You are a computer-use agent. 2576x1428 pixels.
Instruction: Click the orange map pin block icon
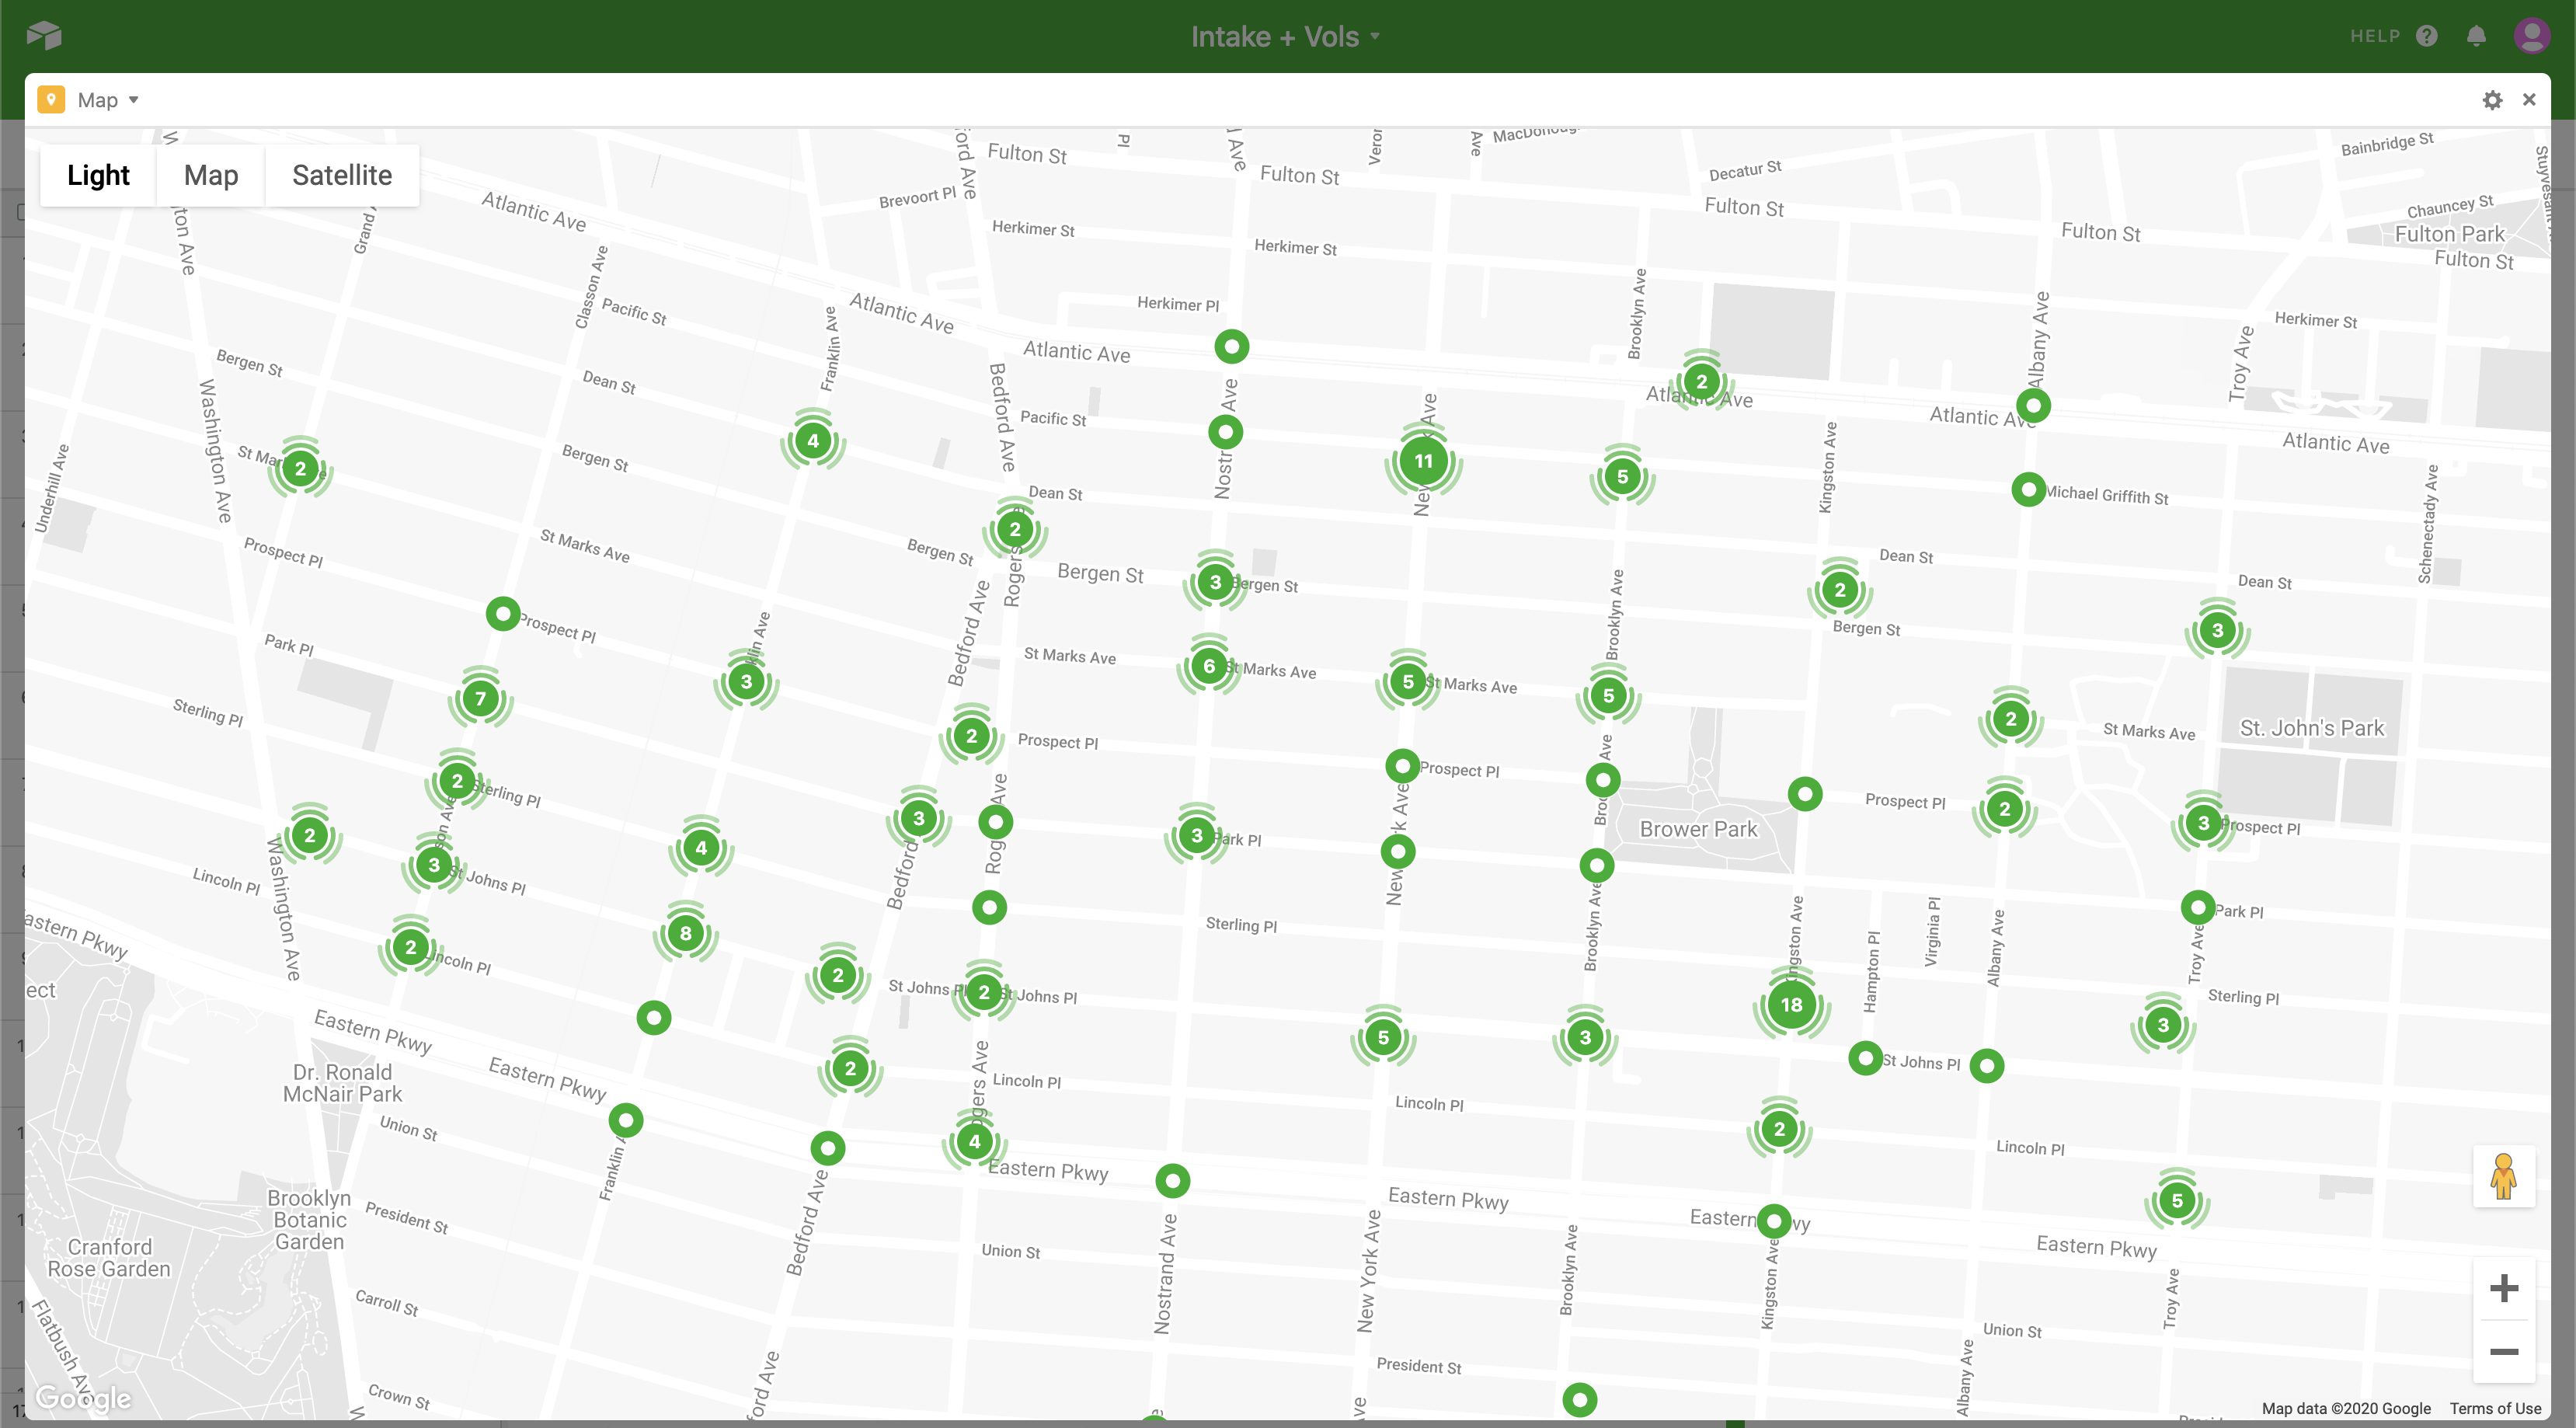point(51,100)
